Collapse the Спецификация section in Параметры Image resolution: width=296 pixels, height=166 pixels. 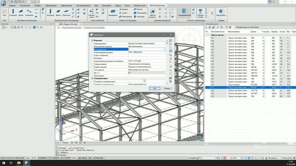pyautogui.click(x=92, y=78)
